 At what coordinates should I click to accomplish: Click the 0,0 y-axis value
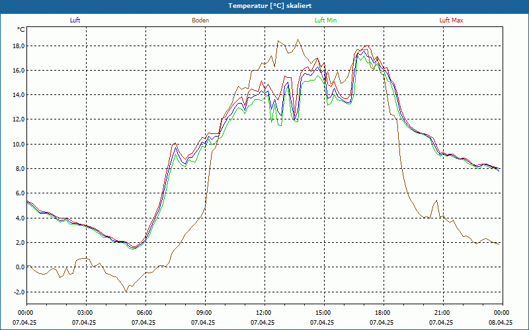tap(20, 267)
